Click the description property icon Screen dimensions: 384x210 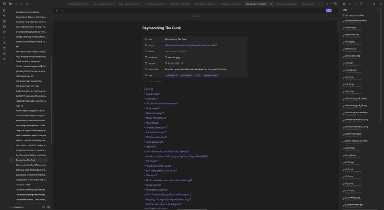(x=146, y=69)
